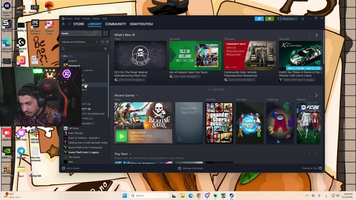This screenshot has height=200, width=356.
Task: Collapse the ALL games category
Action: click(x=62, y=56)
